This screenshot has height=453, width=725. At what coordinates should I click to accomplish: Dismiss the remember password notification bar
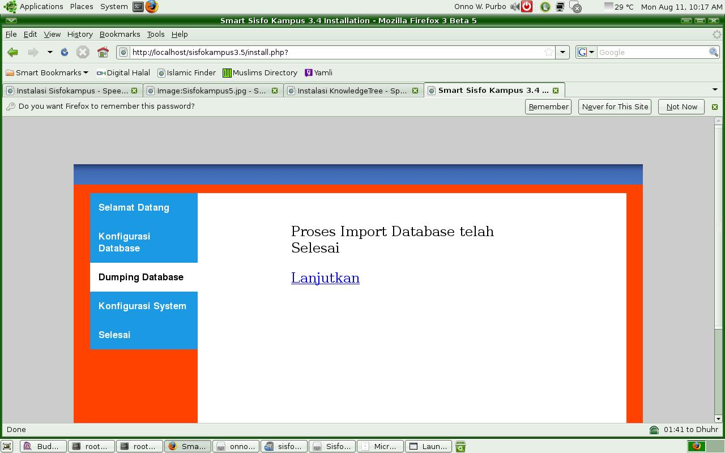click(714, 106)
